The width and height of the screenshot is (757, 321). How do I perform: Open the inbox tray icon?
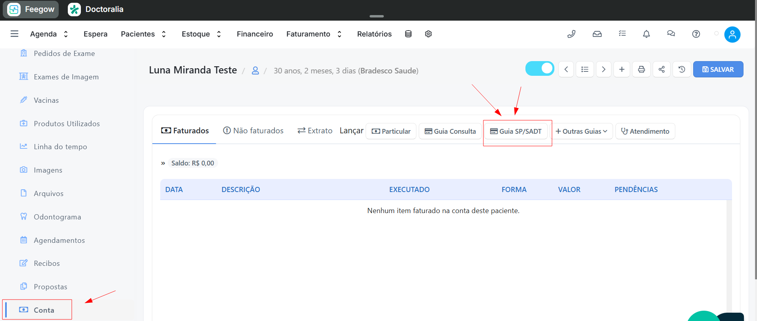[x=597, y=34]
